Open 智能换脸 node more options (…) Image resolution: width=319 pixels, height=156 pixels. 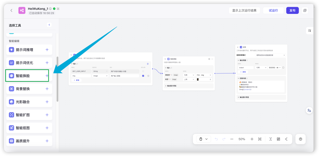212,59
